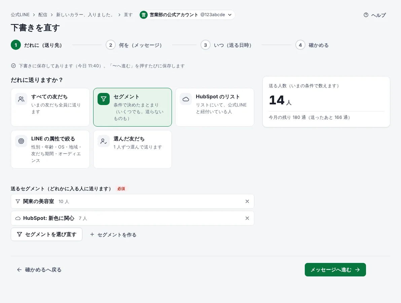Remove the 関東の美容室 segment
Image resolution: width=401 pixels, height=303 pixels.
tap(247, 201)
